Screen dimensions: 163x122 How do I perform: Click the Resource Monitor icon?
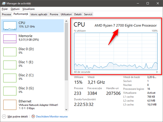(x=33, y=116)
